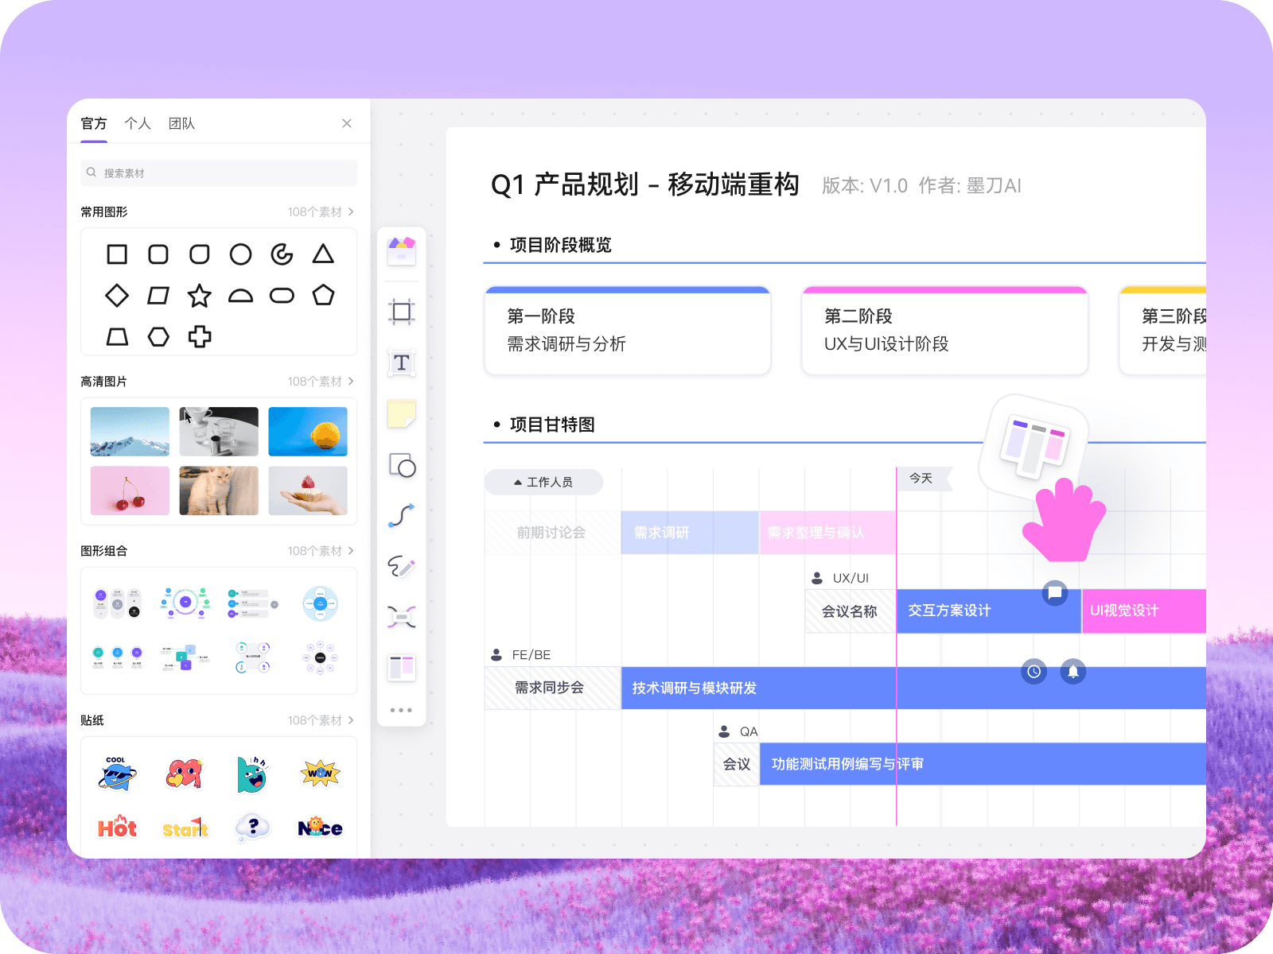This screenshot has width=1273, height=954.
Task: Click the bell reminder icon
Action: [1073, 672]
